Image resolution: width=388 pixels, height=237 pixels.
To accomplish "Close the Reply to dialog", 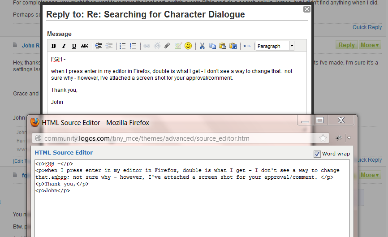I will pyautogui.click(x=307, y=9).
